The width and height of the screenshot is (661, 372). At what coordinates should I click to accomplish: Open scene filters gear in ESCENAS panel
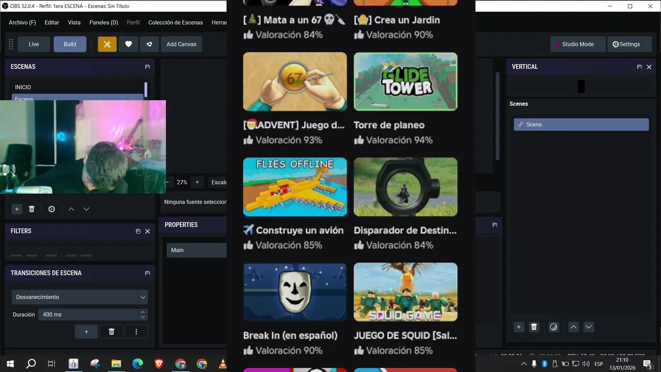click(x=52, y=209)
